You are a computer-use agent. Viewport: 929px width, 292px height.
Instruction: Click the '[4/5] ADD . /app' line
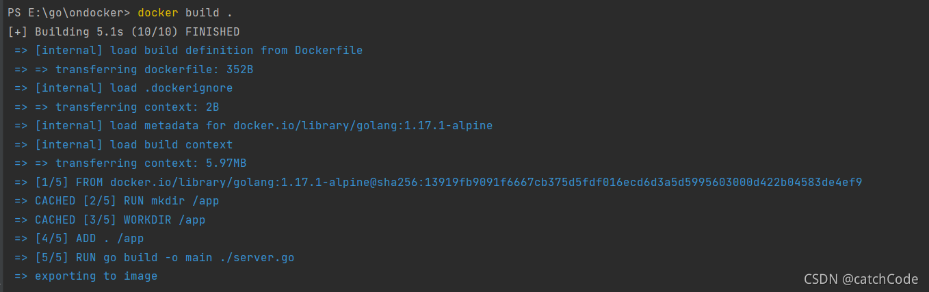tap(79, 239)
